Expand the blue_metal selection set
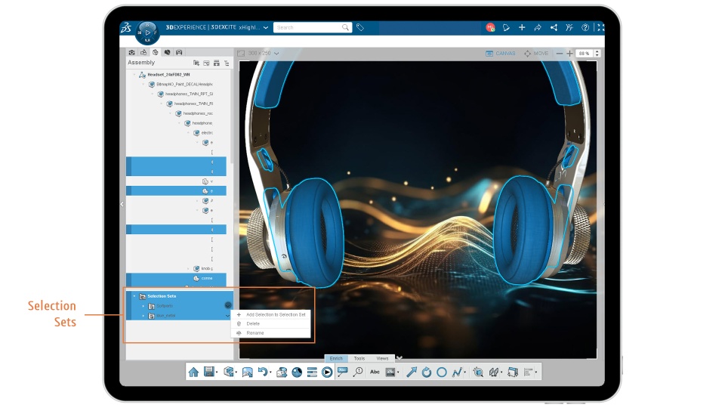 pos(143,316)
